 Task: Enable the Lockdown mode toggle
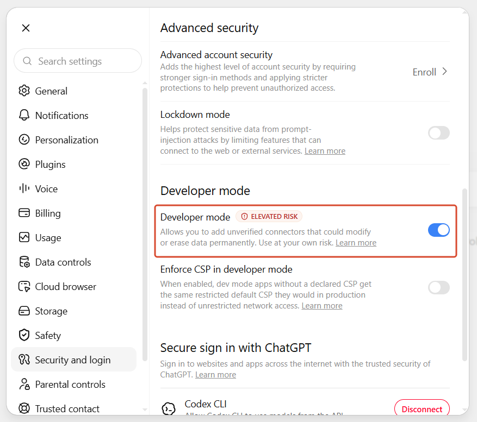(x=438, y=133)
